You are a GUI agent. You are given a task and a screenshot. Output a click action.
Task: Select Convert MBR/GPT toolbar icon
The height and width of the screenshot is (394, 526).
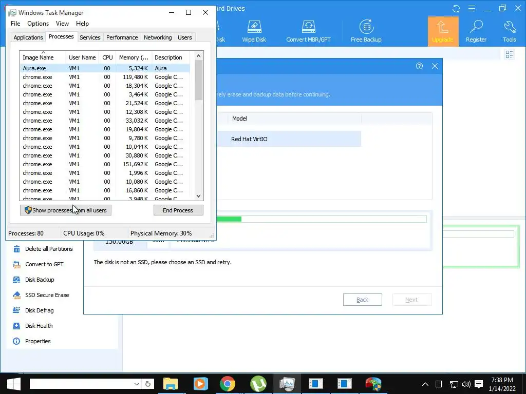(308, 31)
